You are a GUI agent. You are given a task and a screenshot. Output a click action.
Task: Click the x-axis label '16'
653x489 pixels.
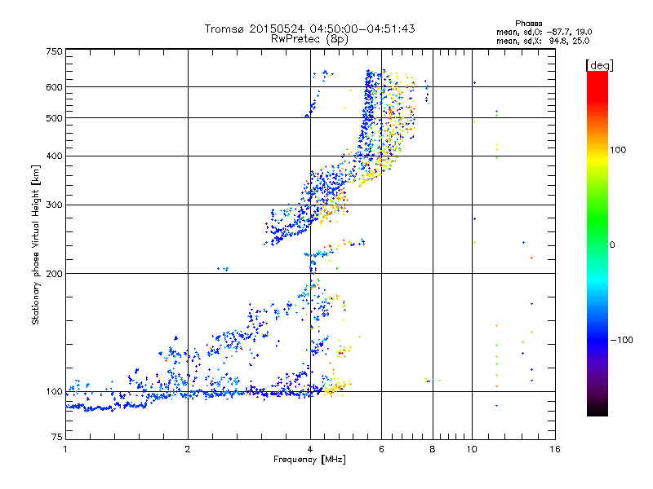tap(555, 449)
